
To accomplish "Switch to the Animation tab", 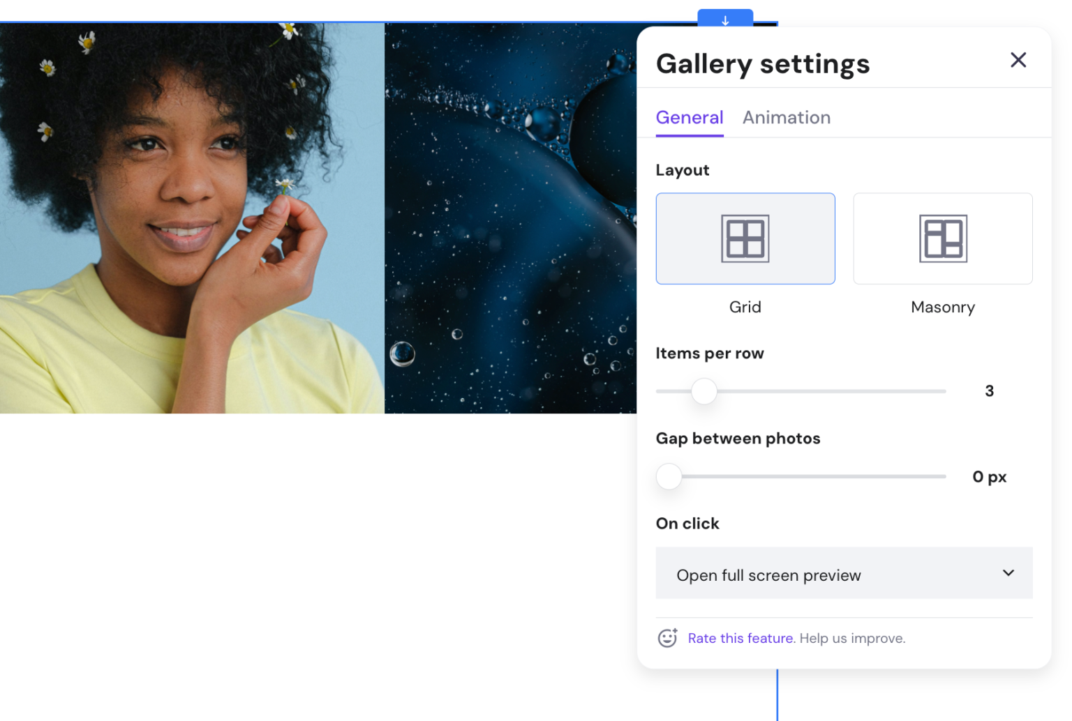I will click(x=786, y=117).
